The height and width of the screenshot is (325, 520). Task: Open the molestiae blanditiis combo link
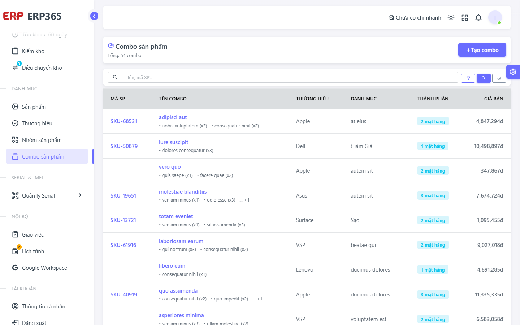coord(183,192)
